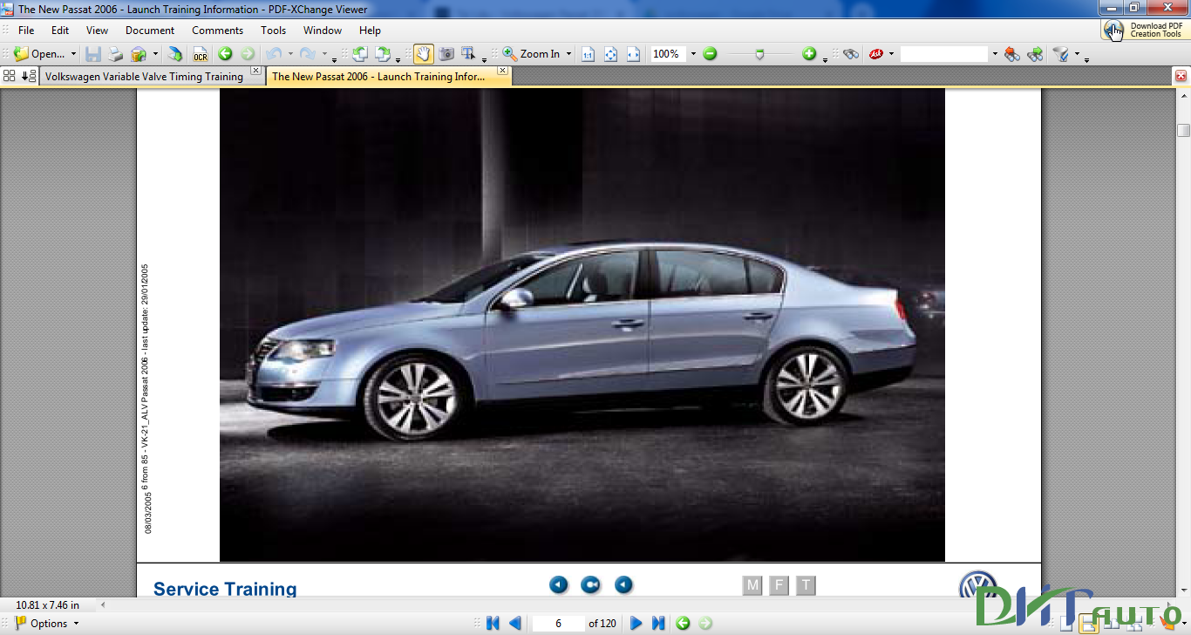Open the Zoom In tool dropdown
1191x635 pixels.
tap(568, 53)
